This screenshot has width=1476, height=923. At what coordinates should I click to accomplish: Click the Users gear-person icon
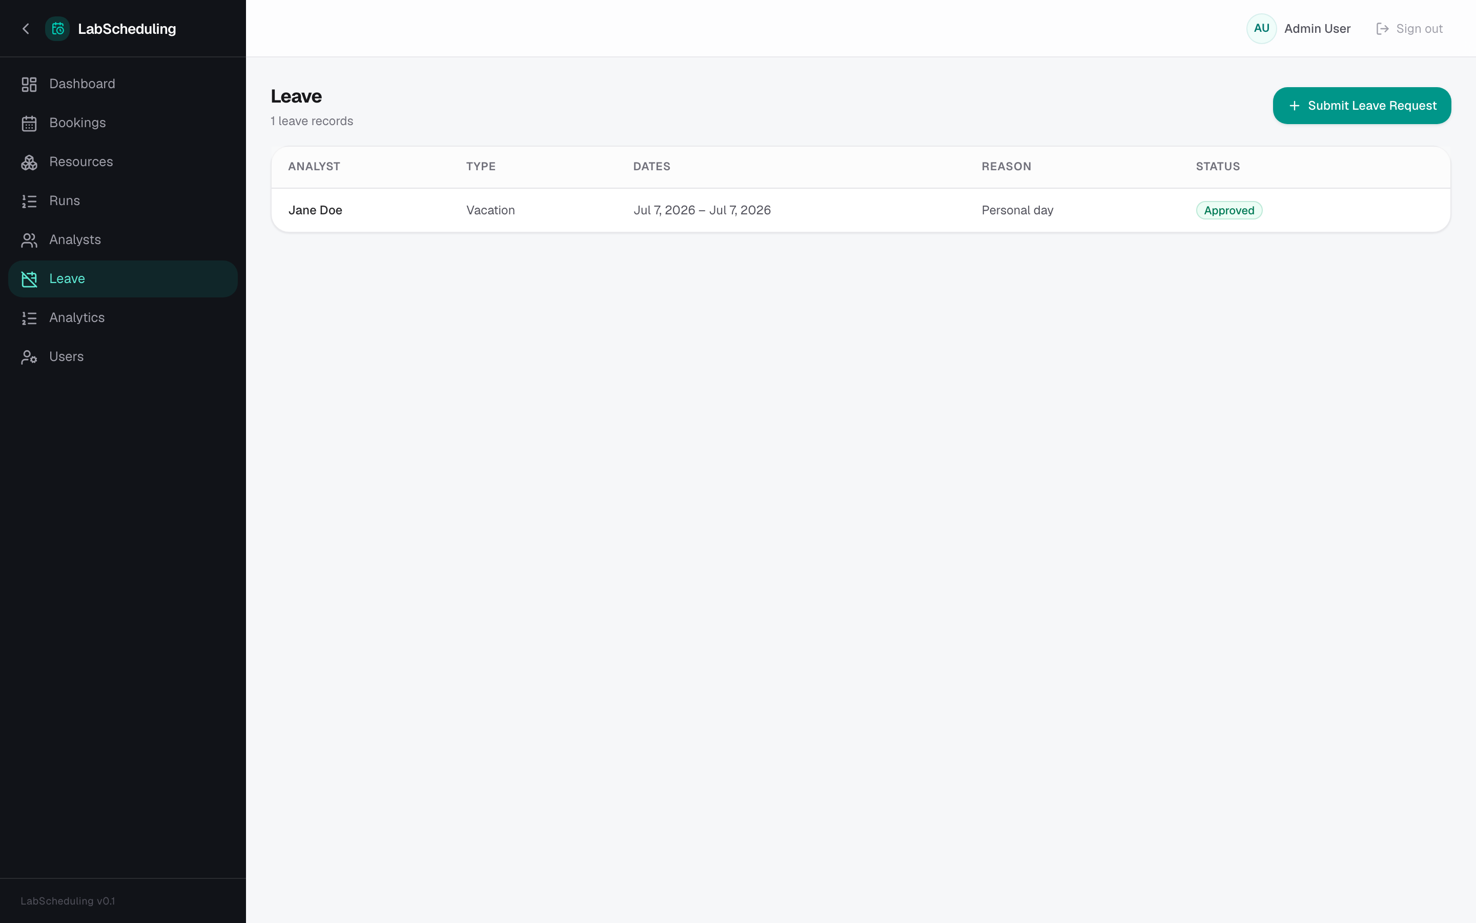[x=29, y=357]
